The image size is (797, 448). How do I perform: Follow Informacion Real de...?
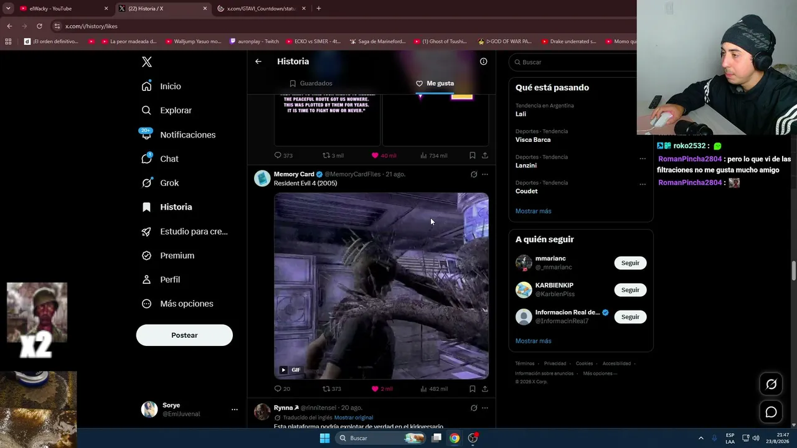(630, 317)
